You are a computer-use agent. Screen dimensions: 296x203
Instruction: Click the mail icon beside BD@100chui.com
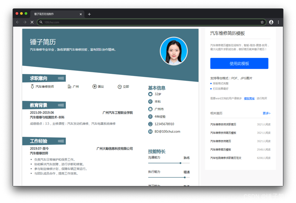[x=150, y=131]
